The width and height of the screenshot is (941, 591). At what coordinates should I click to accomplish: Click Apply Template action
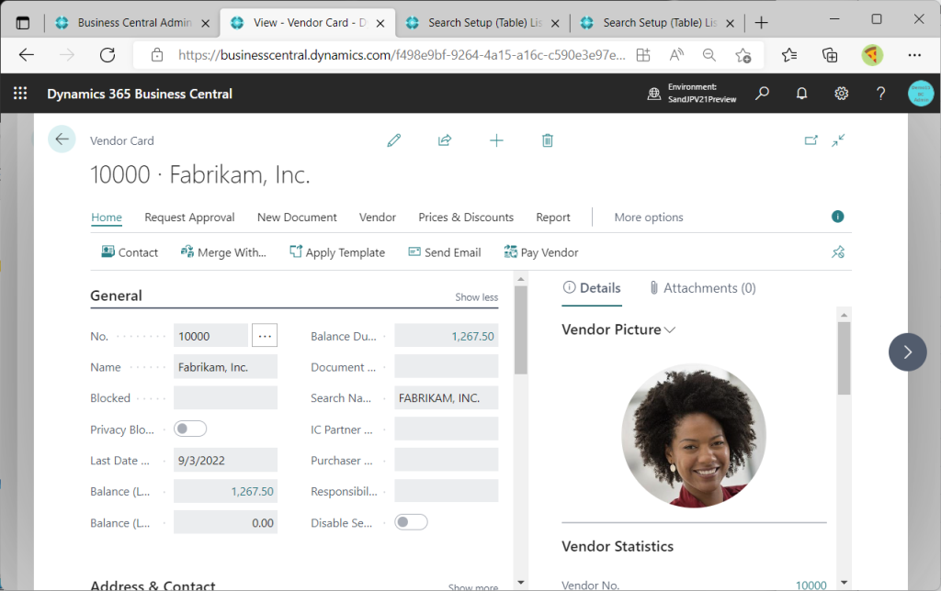337,252
